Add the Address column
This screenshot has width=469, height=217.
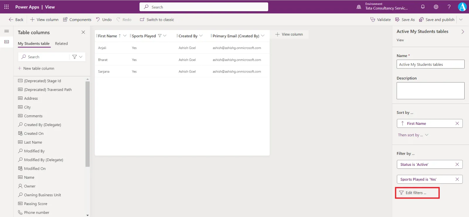[28, 98]
